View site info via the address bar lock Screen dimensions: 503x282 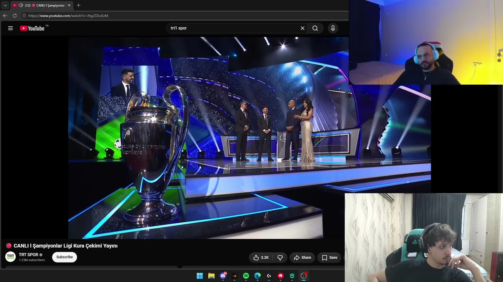point(24,16)
